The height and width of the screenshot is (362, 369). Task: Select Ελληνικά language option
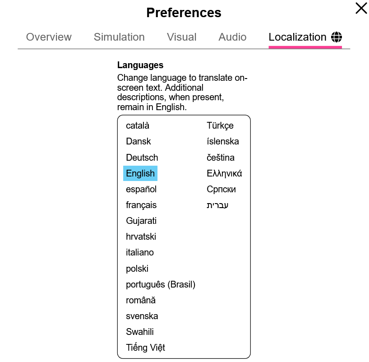point(224,173)
